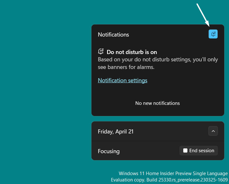Collapse the calendar using the chevron button
229x184 pixels.
click(213, 131)
